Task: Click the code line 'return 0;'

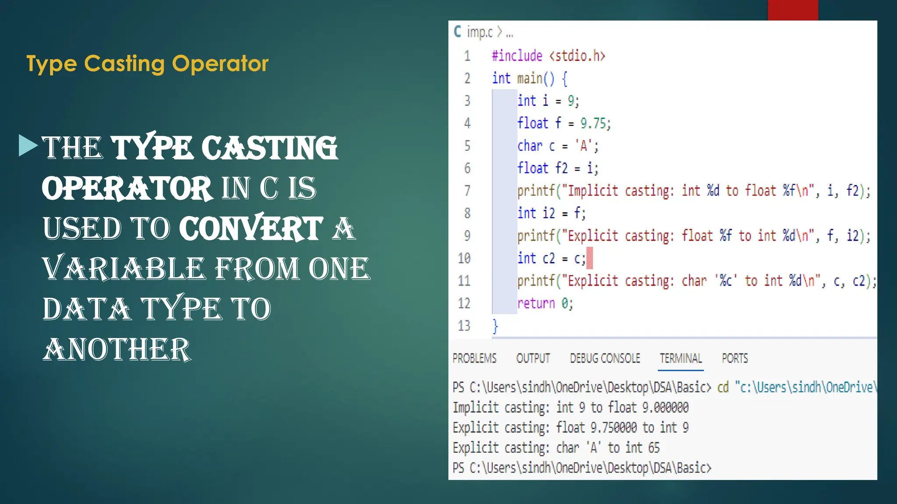Action: click(x=545, y=303)
